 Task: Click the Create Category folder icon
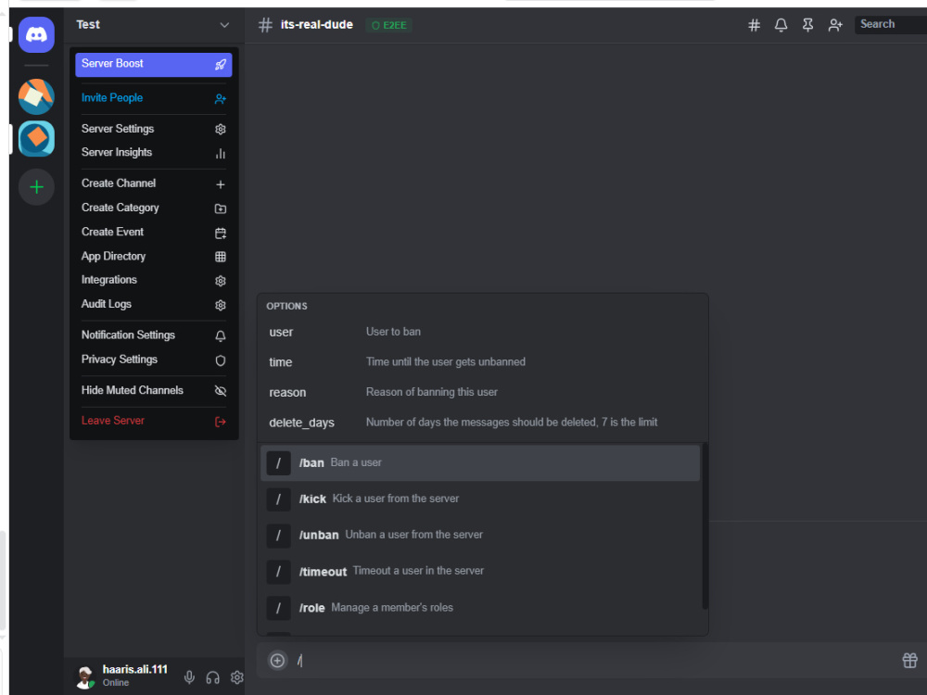tap(220, 208)
